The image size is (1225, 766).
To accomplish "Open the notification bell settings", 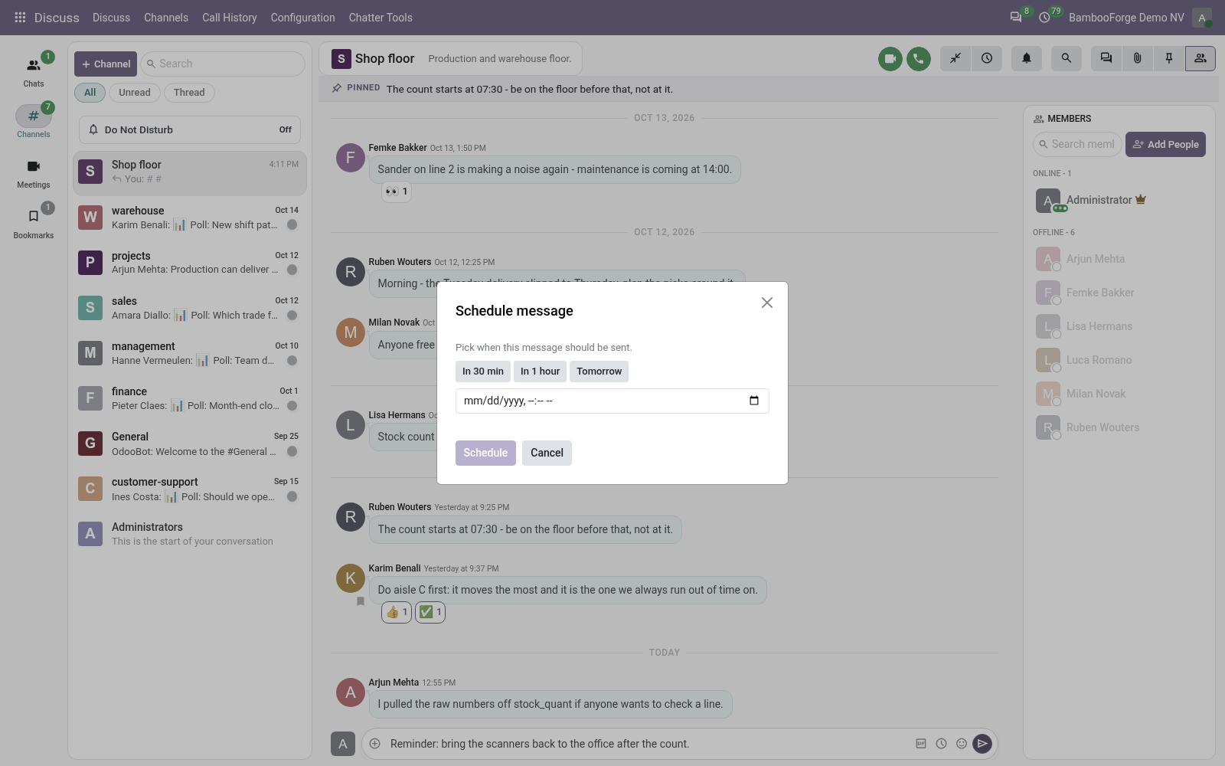I will click(x=1027, y=58).
